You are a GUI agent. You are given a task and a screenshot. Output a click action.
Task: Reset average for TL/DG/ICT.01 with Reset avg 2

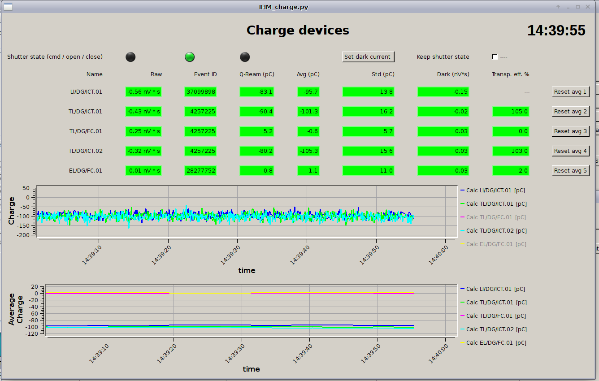[570, 111]
